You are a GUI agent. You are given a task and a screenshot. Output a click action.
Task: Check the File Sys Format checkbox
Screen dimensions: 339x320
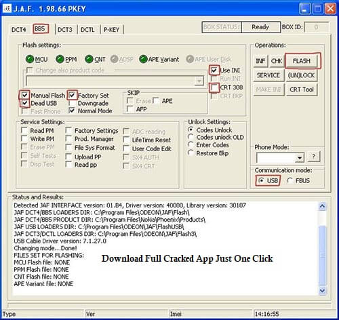tap(68, 148)
